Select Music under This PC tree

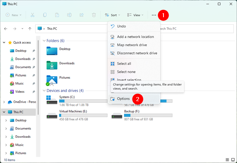coord(19,145)
